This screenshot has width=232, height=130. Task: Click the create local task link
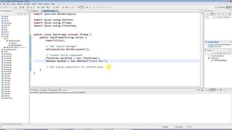coord(211,47)
